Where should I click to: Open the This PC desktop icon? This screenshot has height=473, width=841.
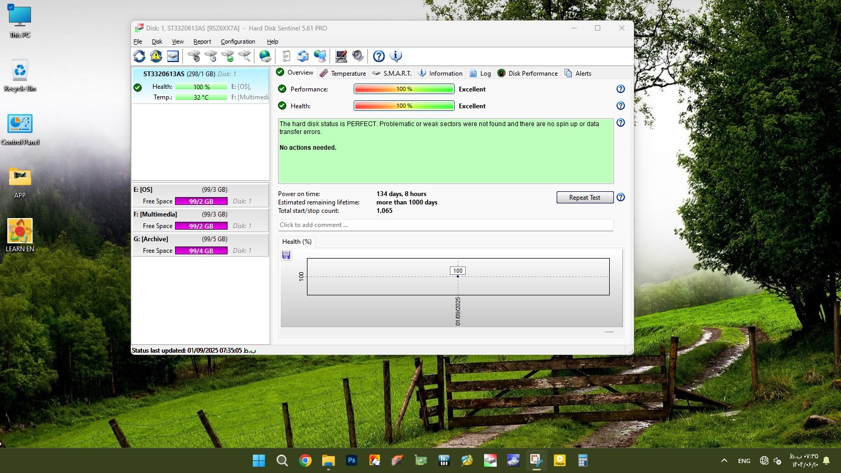click(20, 21)
